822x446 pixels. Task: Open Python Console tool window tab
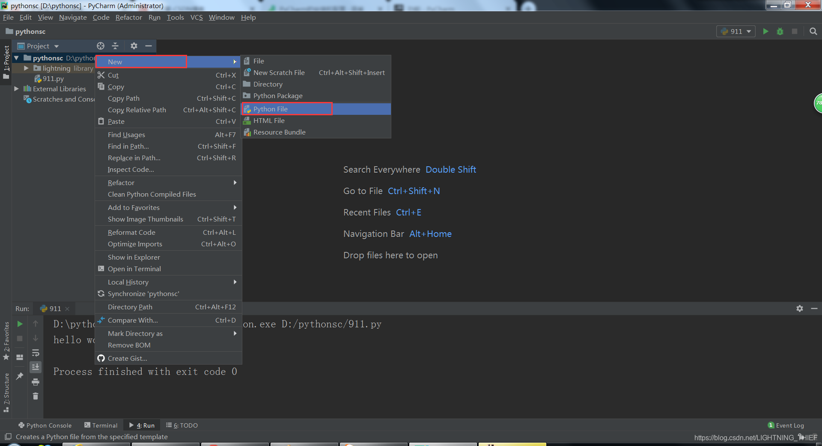click(45, 425)
